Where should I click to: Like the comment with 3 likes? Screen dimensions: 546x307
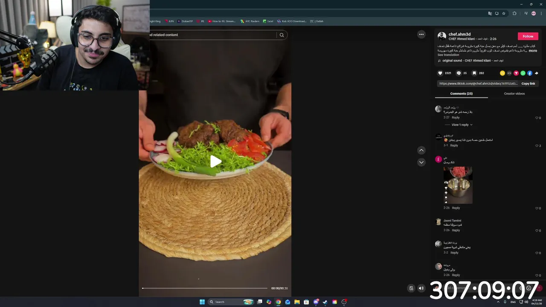pyautogui.click(x=537, y=146)
